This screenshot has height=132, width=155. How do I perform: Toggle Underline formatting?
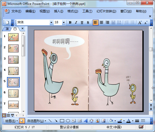(x=82, y=23)
